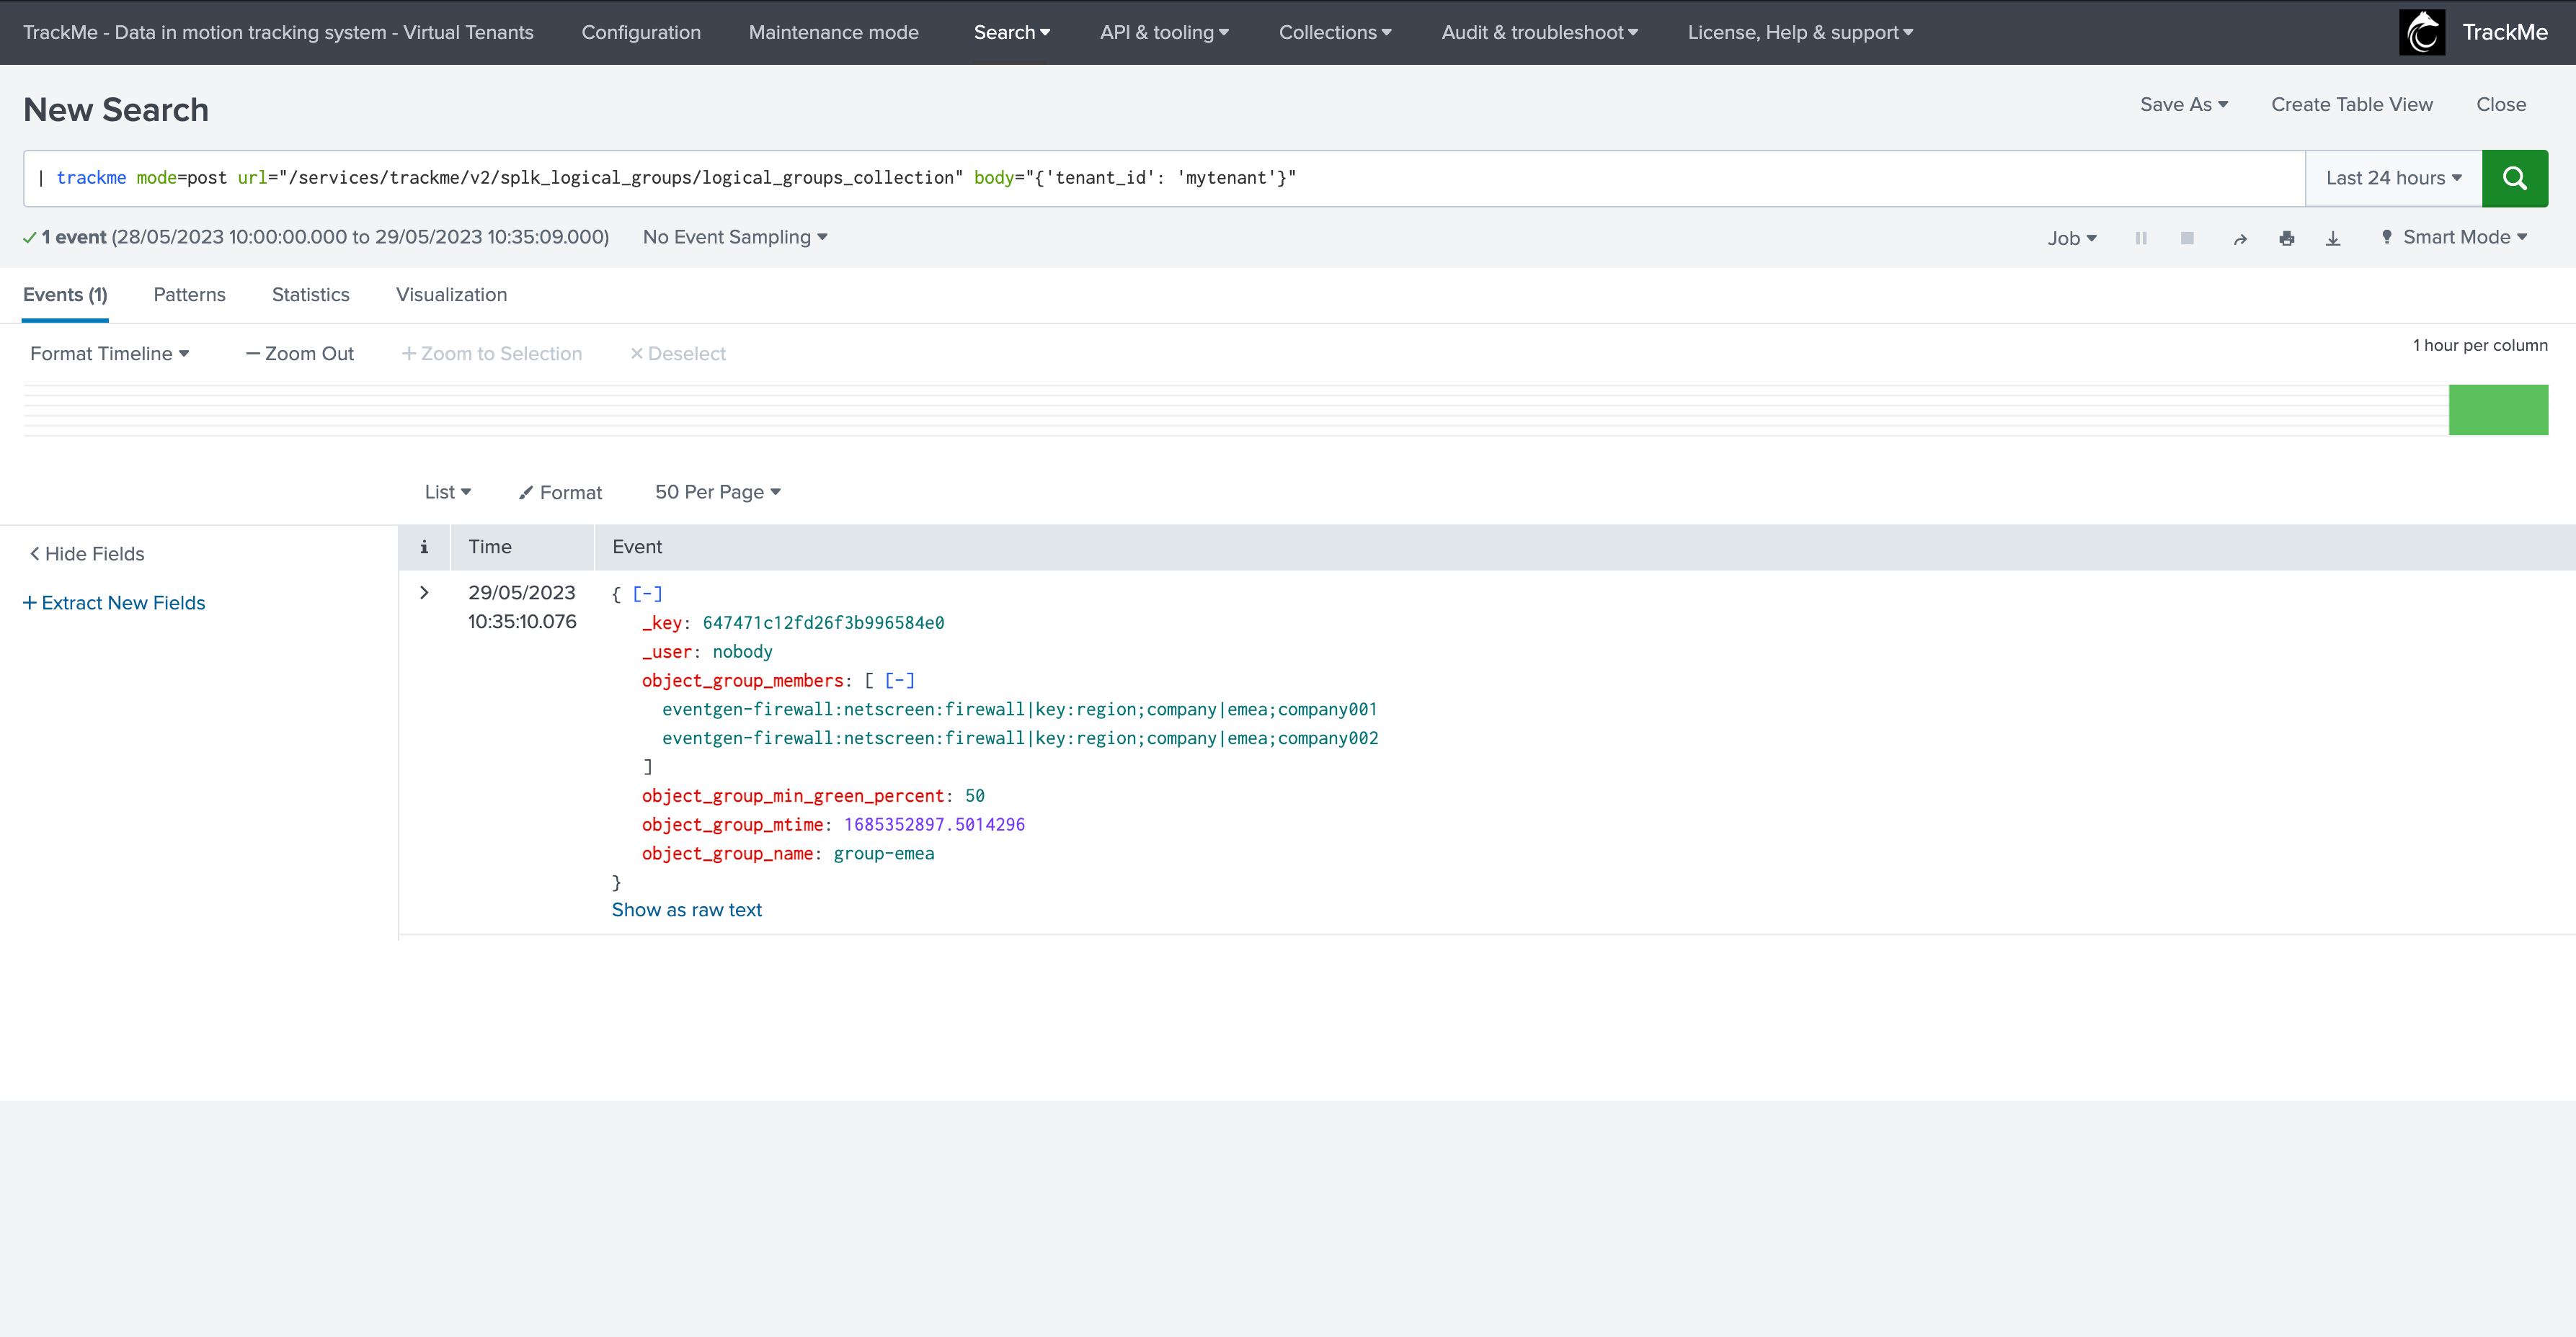The image size is (2576, 1337).
Task: Open the Last 24 hours time picker
Action: point(2393,178)
